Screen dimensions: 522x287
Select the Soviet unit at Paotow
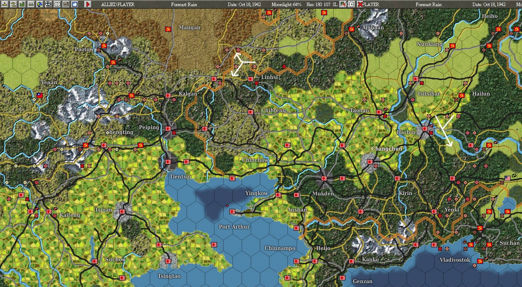(104, 46)
